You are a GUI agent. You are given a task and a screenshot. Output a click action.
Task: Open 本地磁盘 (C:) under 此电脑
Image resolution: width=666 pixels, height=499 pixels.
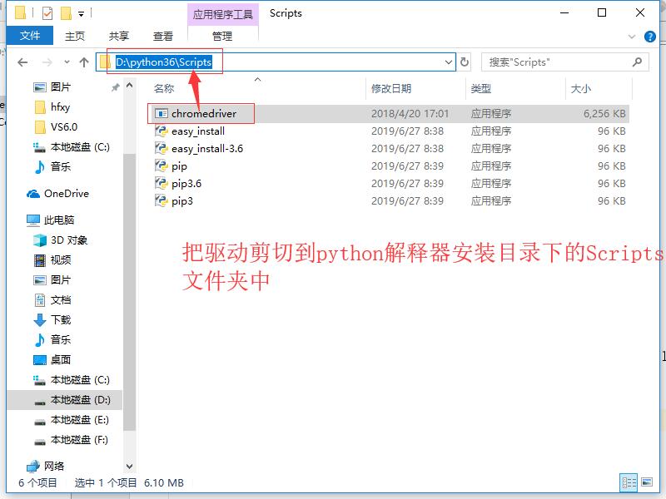[72, 380]
